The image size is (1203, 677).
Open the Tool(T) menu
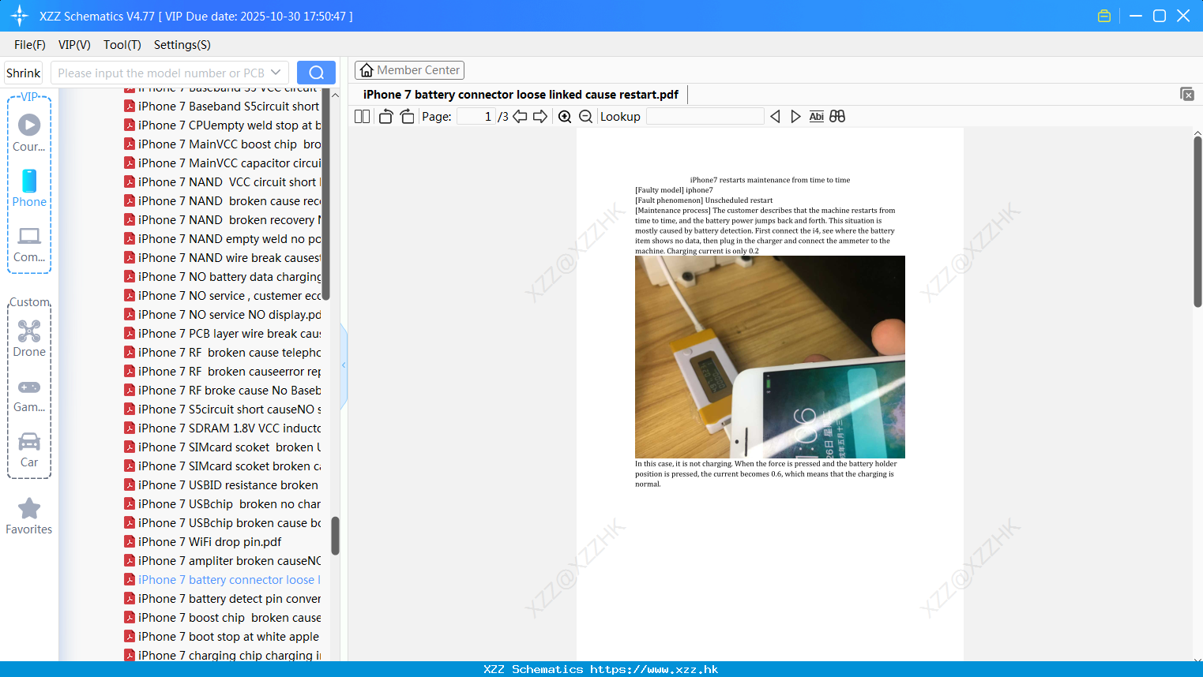(x=122, y=45)
